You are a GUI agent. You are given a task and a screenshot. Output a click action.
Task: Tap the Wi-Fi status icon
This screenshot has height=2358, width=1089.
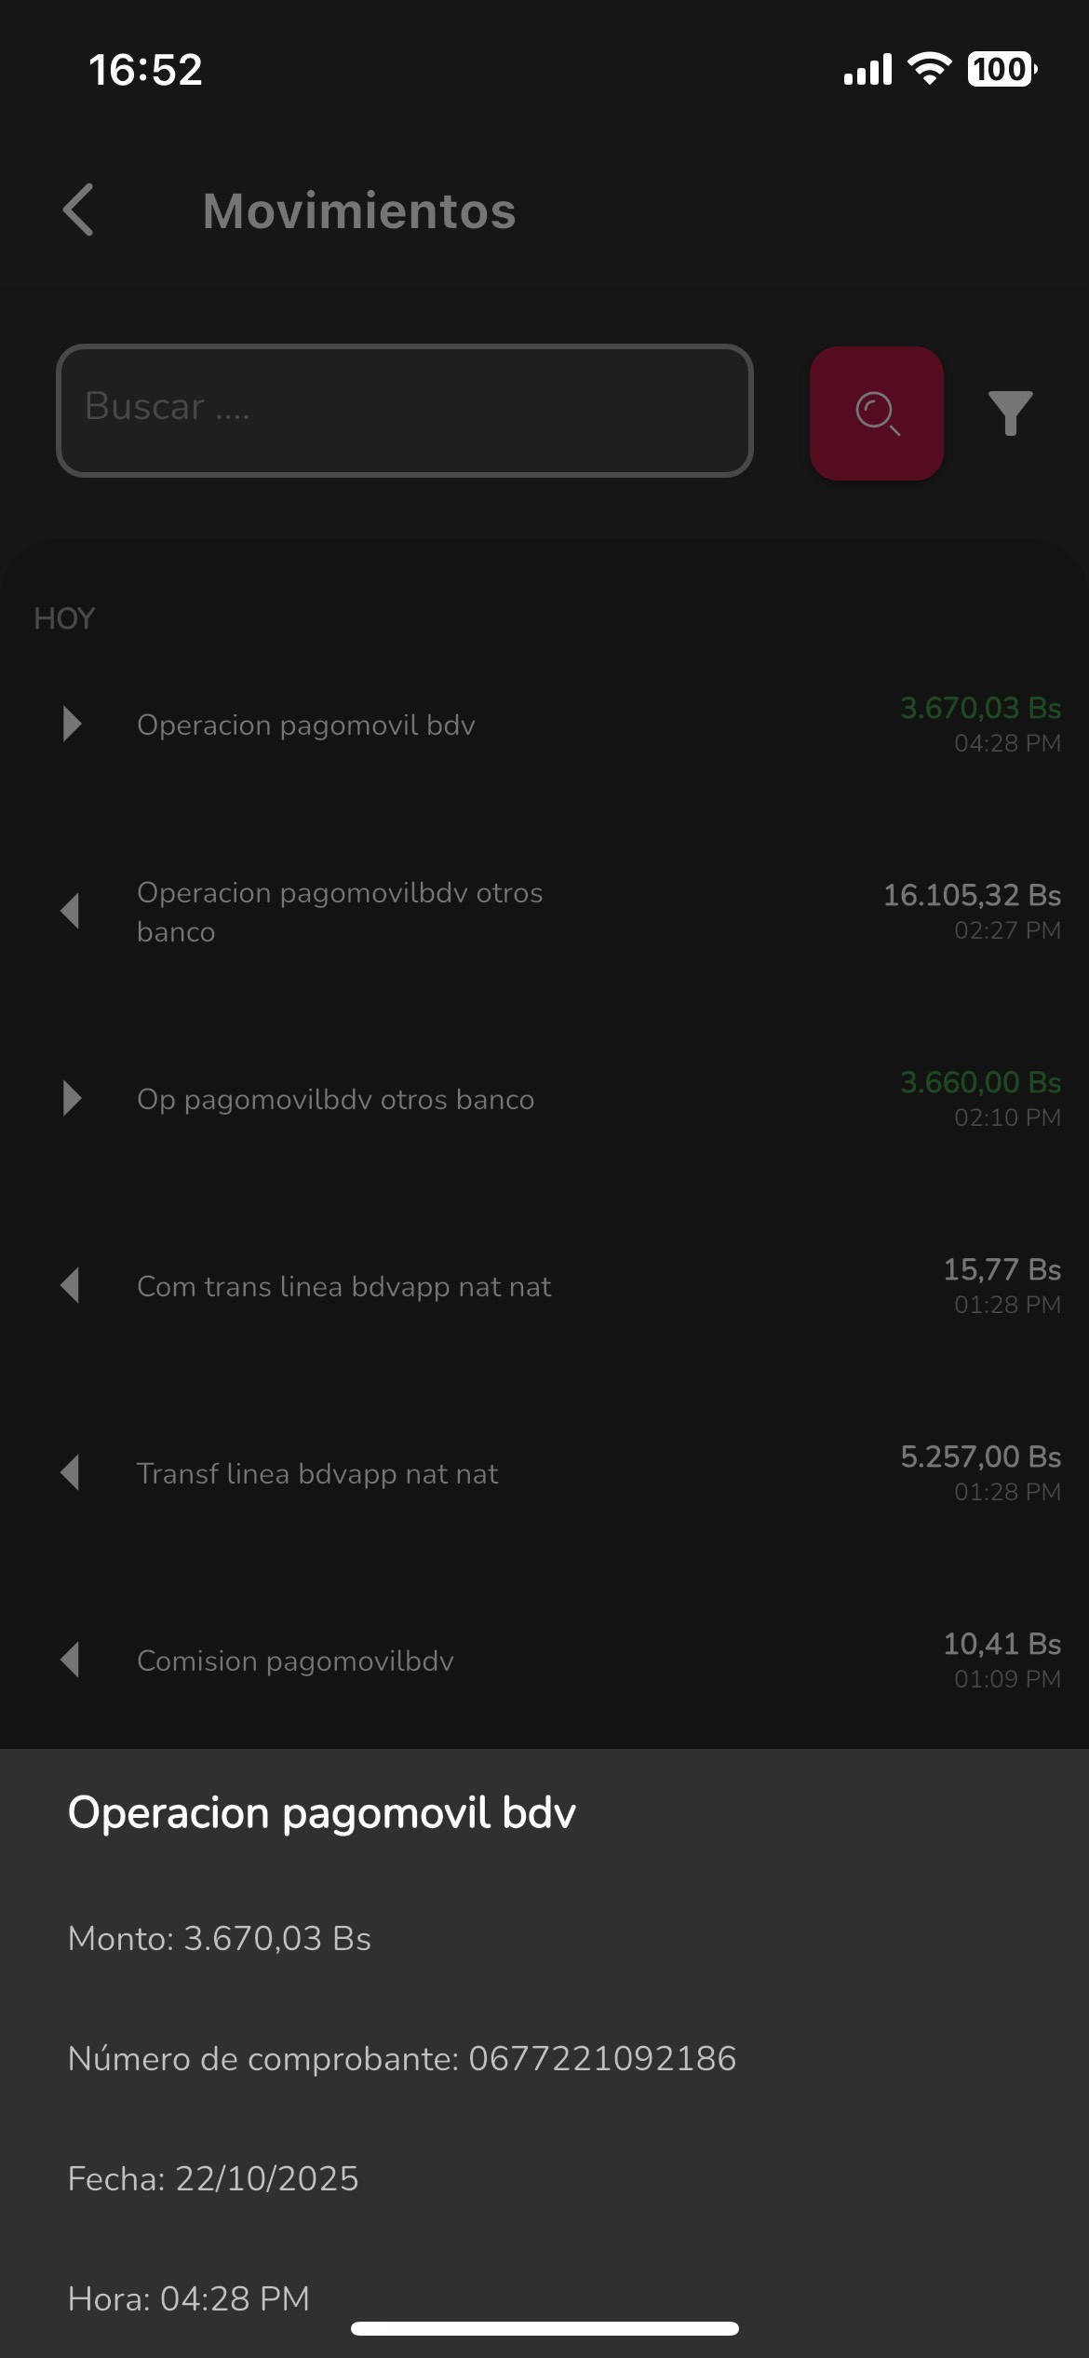[929, 69]
